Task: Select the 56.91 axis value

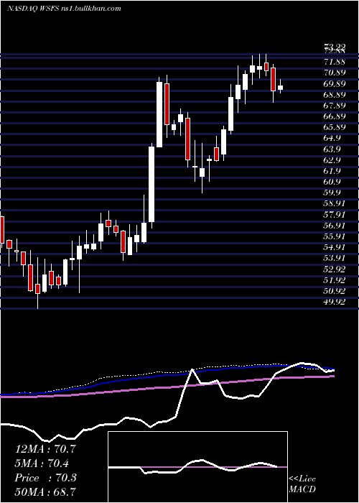Action: pyautogui.click(x=335, y=225)
